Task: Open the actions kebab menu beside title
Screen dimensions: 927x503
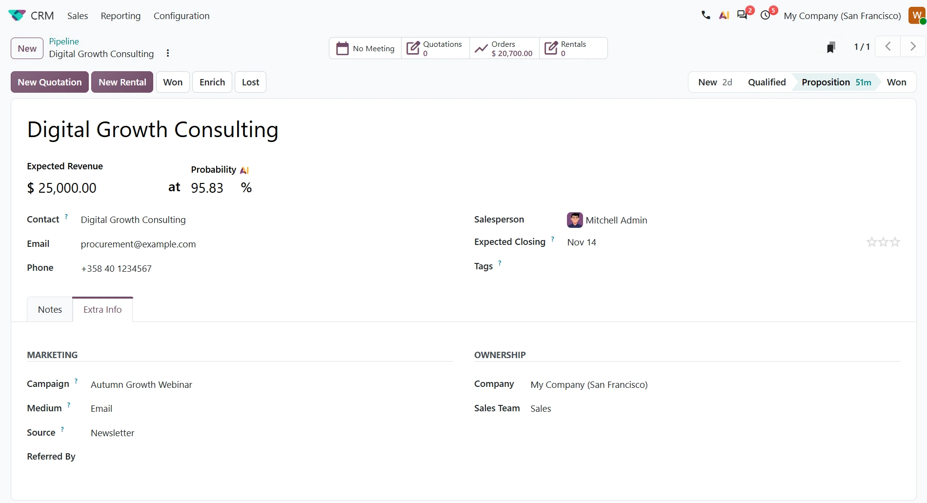Action: click(168, 53)
